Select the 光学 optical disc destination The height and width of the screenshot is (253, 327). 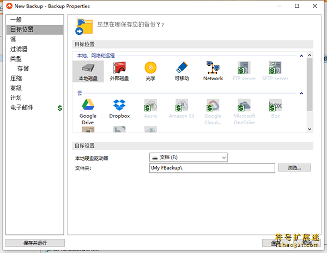(150, 71)
